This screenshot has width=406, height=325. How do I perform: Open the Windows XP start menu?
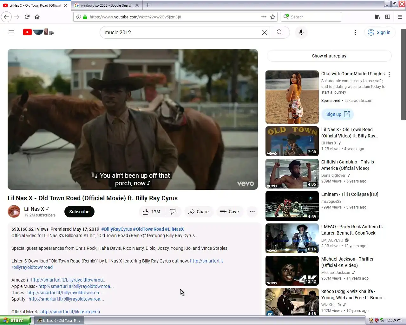pyautogui.click(x=15, y=320)
